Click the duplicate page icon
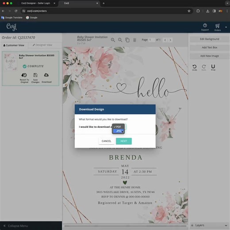This screenshot has height=230, width=230. point(127,40)
